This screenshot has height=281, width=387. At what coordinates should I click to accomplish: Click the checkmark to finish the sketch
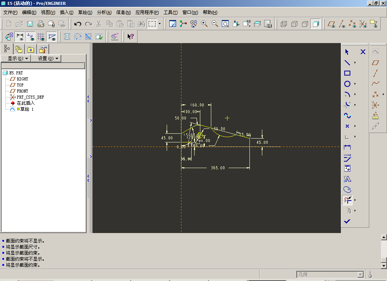pyautogui.click(x=347, y=221)
